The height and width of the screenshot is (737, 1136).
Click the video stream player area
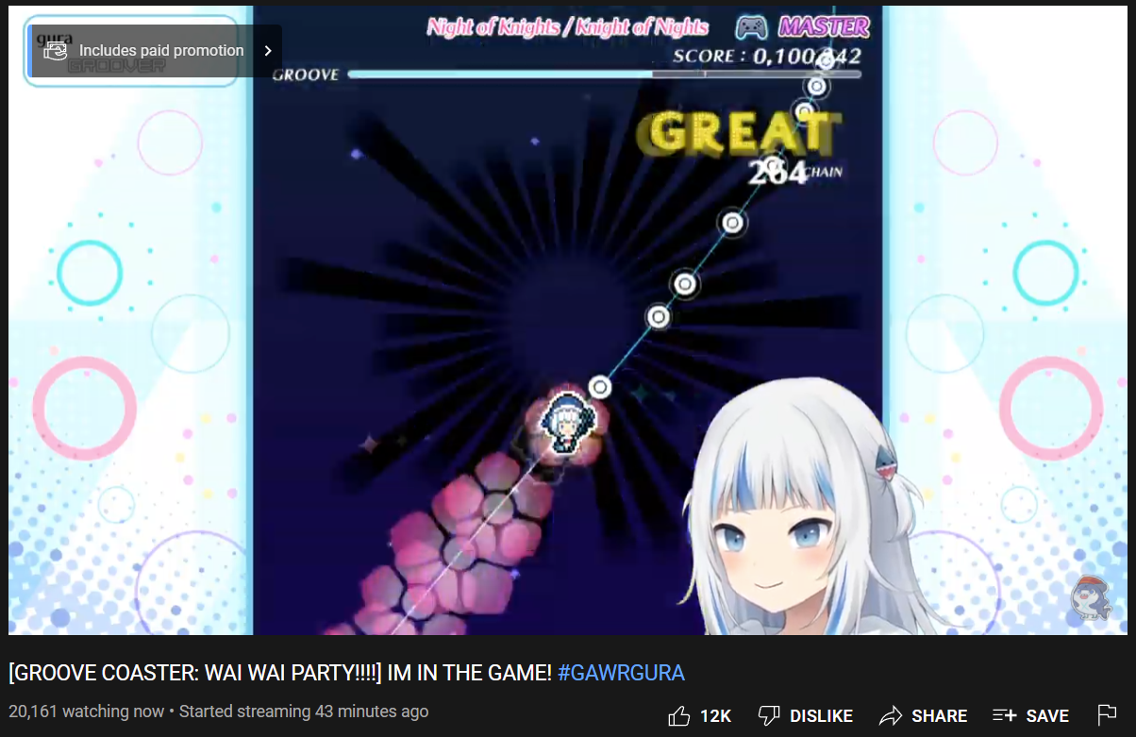point(568,321)
